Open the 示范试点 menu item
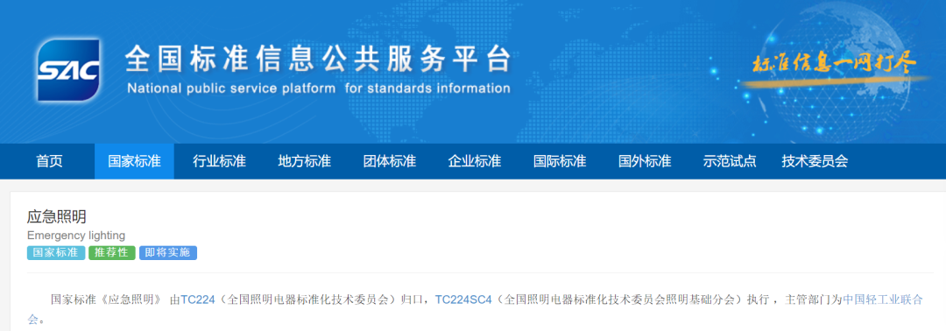This screenshot has height=331, width=946. 730,162
